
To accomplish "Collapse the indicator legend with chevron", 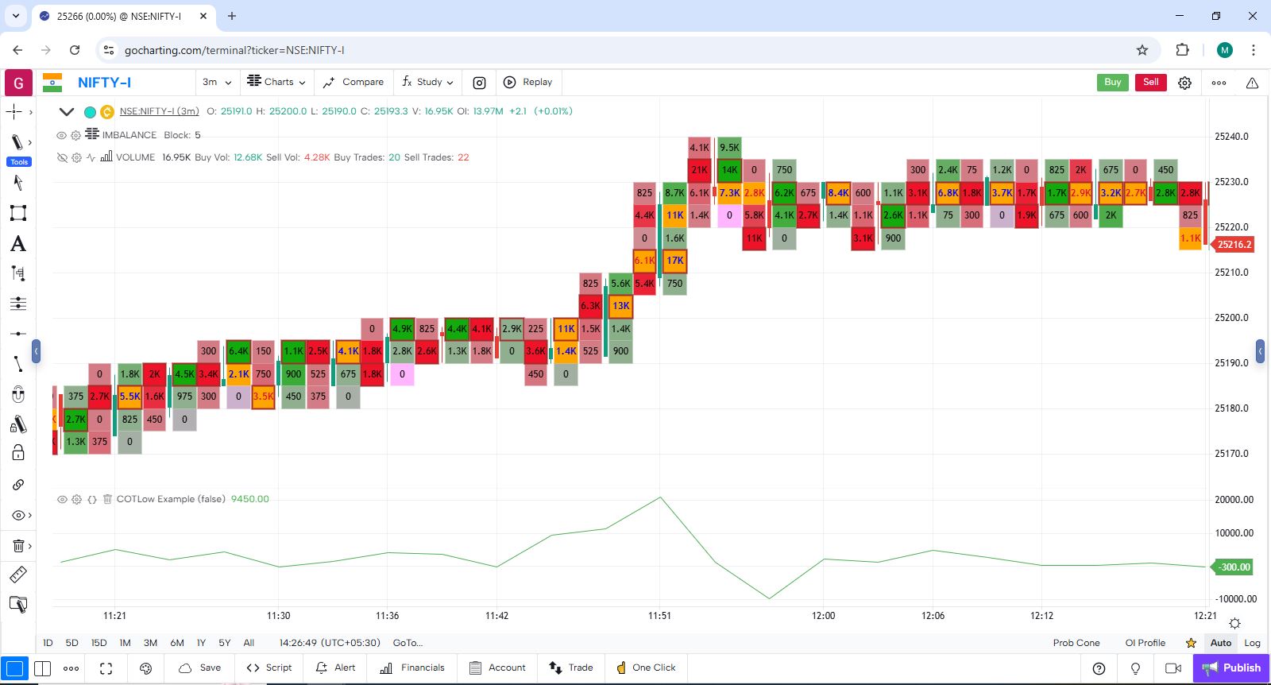I will [67, 112].
